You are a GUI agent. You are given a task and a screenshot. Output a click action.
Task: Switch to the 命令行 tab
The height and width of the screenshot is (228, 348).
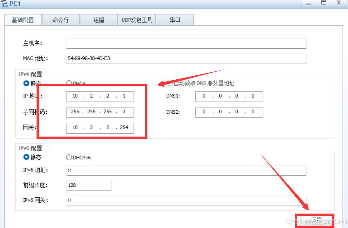[61, 20]
